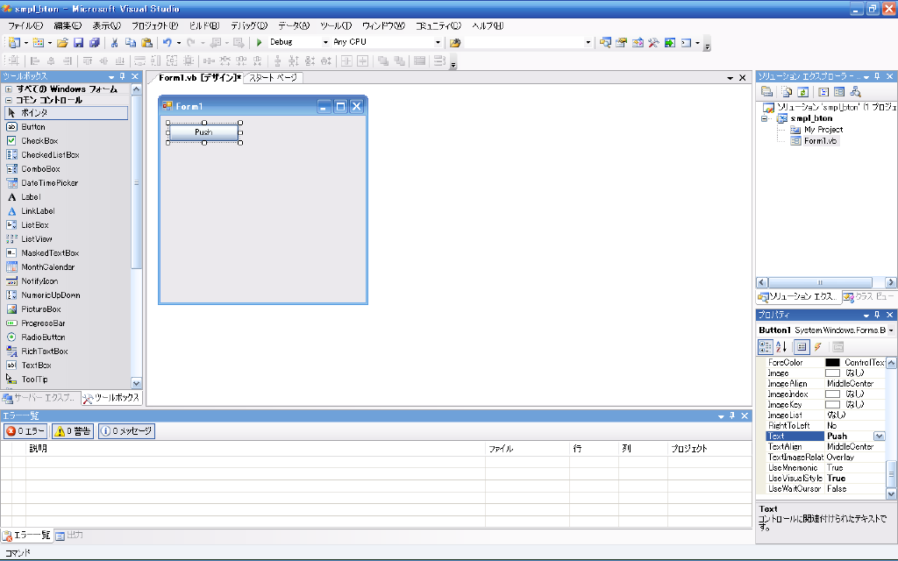Show the Properties list view icon

coord(802,347)
